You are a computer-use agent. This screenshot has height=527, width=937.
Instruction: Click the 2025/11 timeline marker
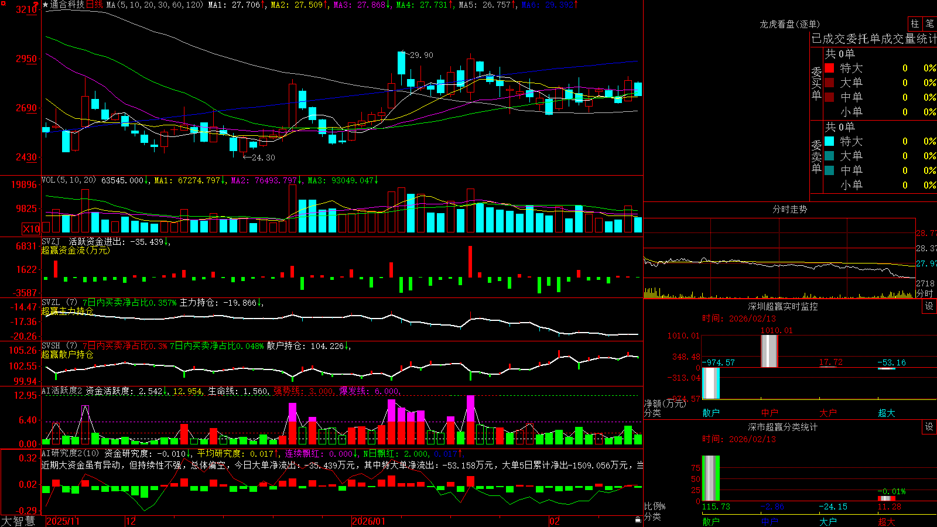tap(63, 521)
